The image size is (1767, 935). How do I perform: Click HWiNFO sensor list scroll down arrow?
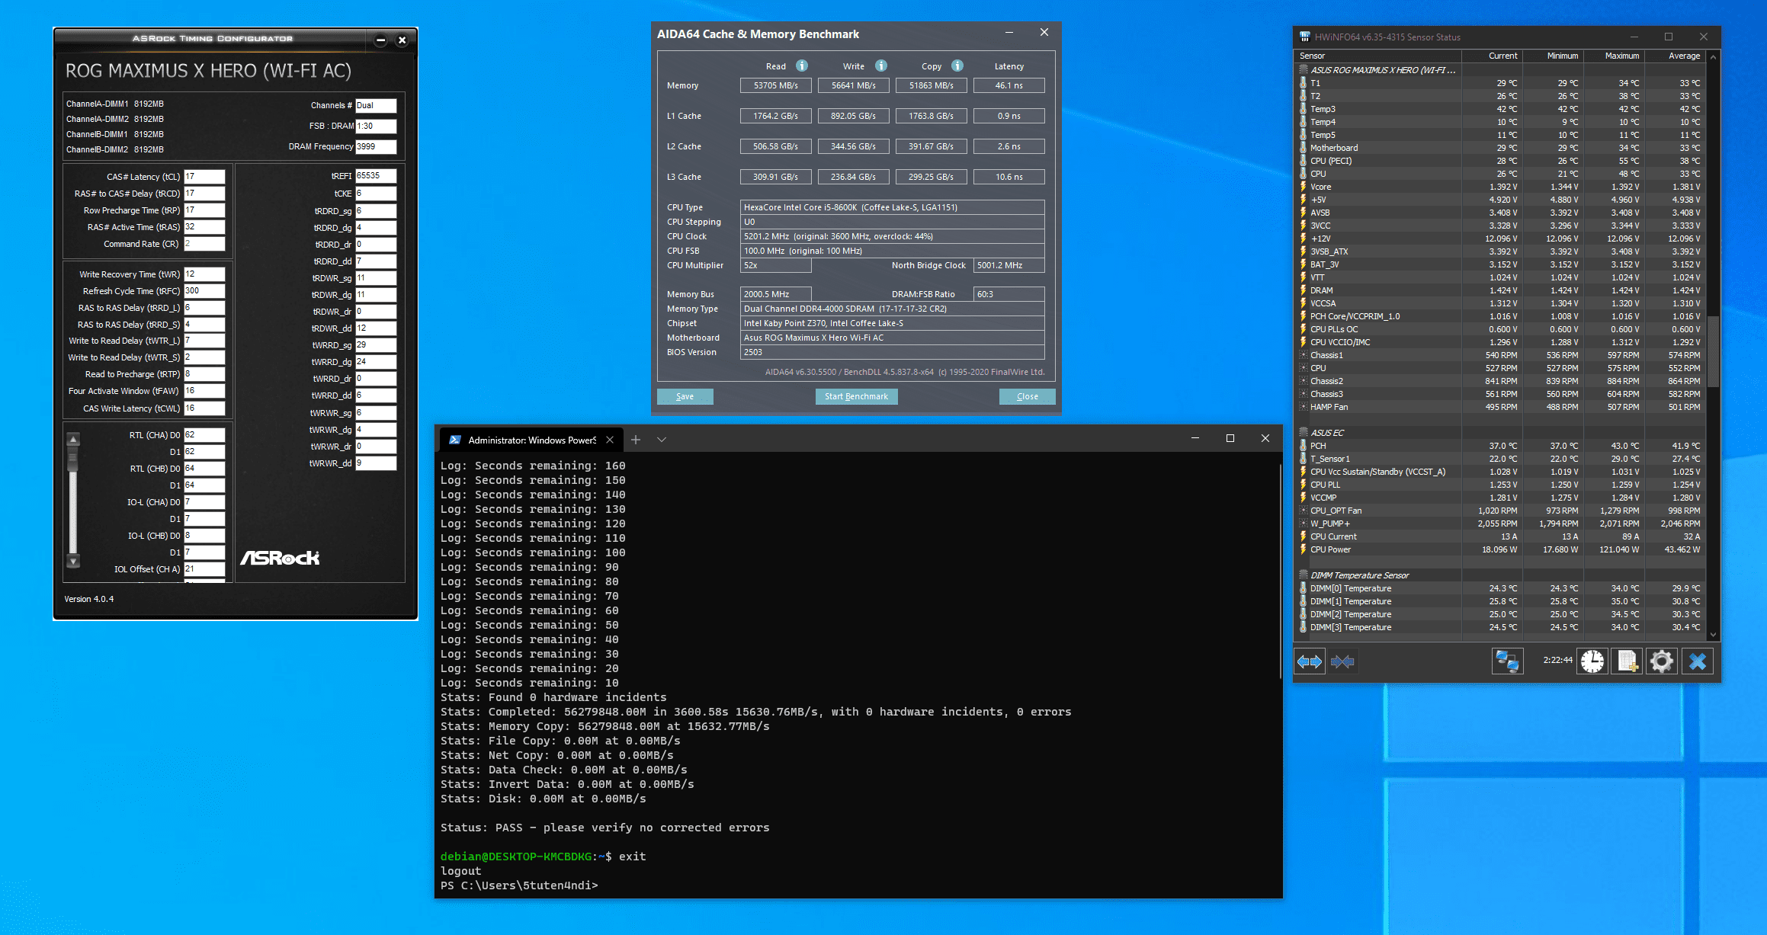point(1713,634)
